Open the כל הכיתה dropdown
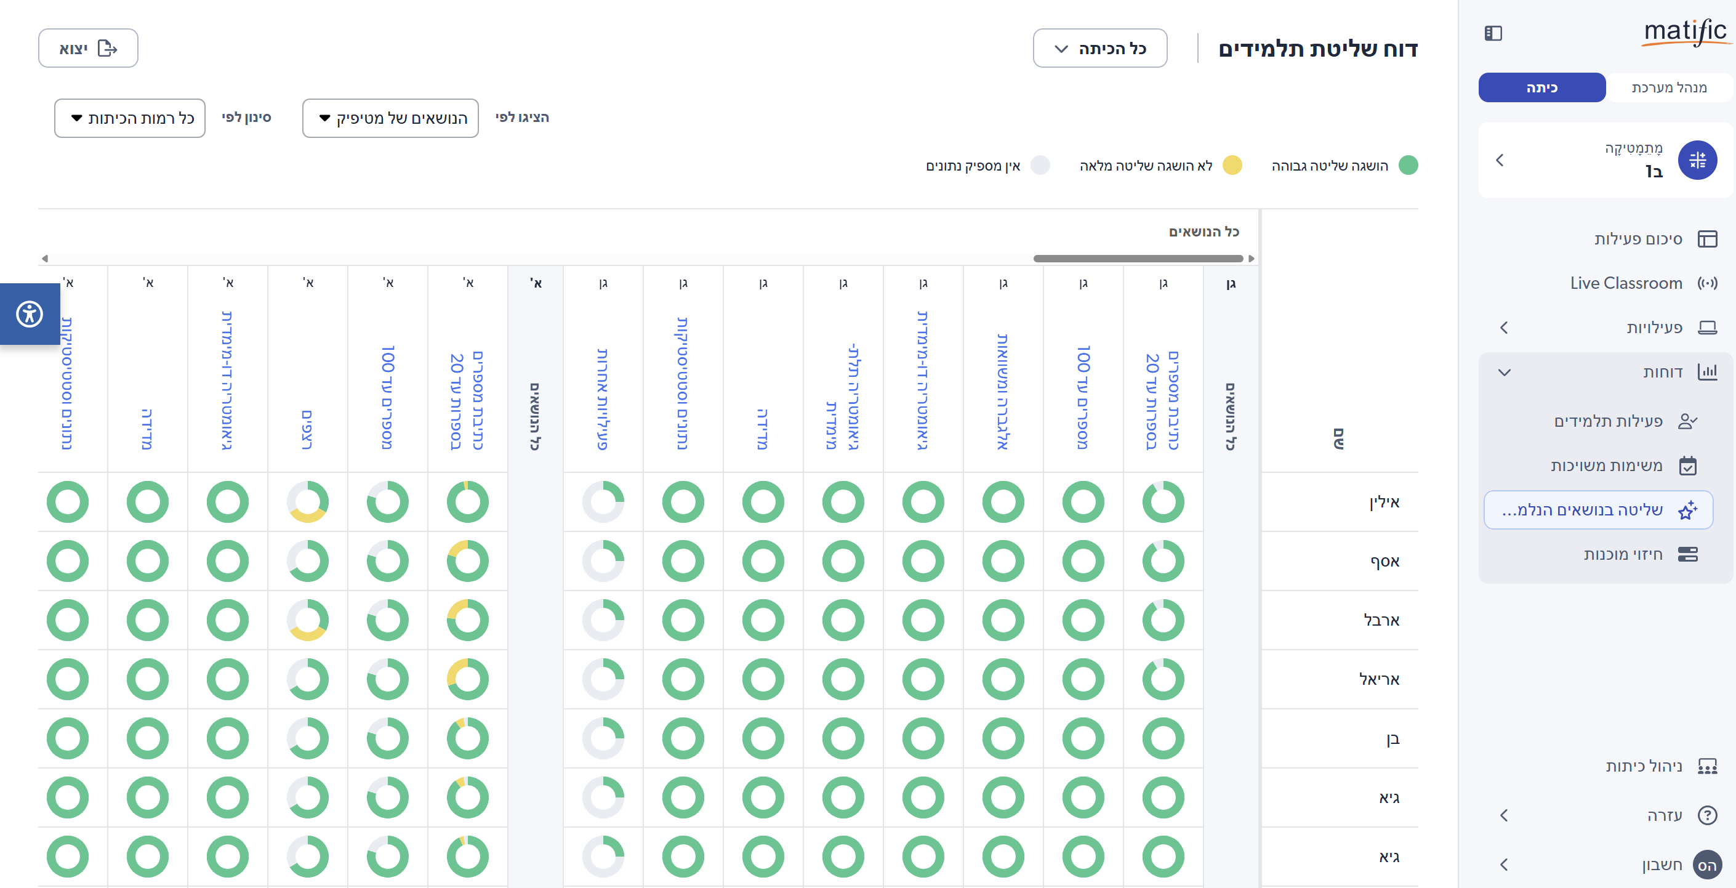 pos(1099,49)
